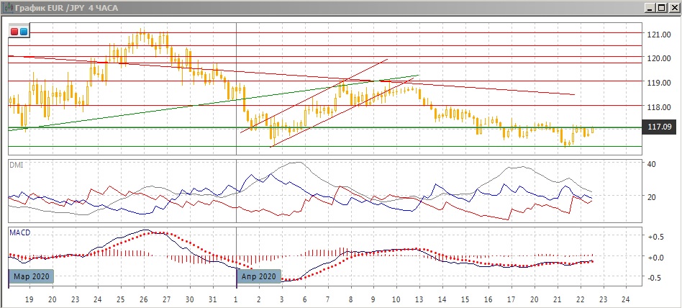Click the 120.00 price axis label
The width and height of the screenshot is (682, 308).
[659, 58]
